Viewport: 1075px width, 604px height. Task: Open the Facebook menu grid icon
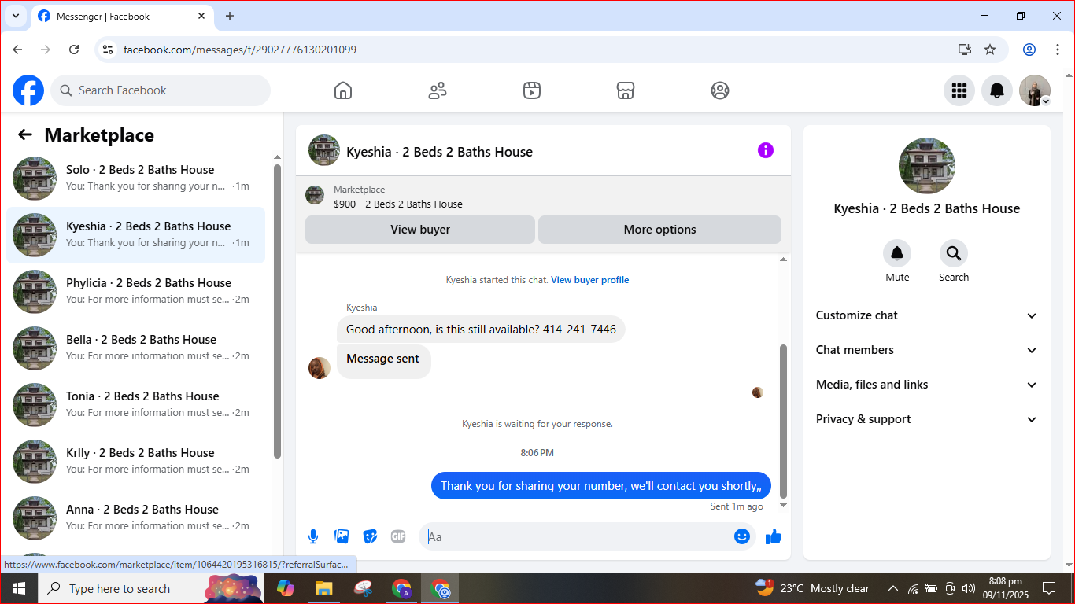(959, 90)
